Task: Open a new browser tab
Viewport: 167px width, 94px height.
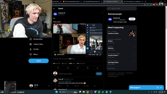Action: pyautogui.click(x=146, y=2)
